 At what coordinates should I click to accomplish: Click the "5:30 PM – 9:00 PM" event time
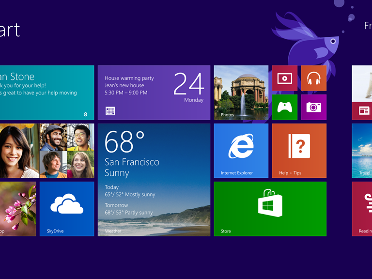pos(126,93)
